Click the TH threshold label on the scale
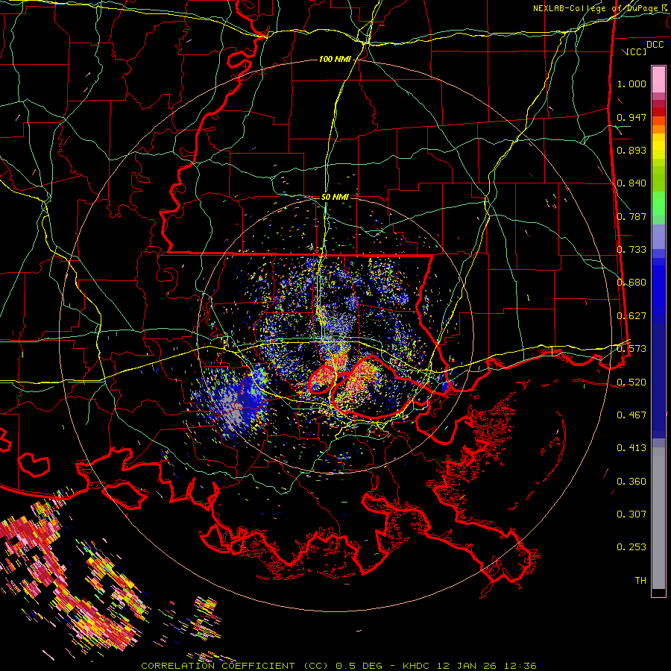The width and height of the screenshot is (671, 671). [x=640, y=581]
